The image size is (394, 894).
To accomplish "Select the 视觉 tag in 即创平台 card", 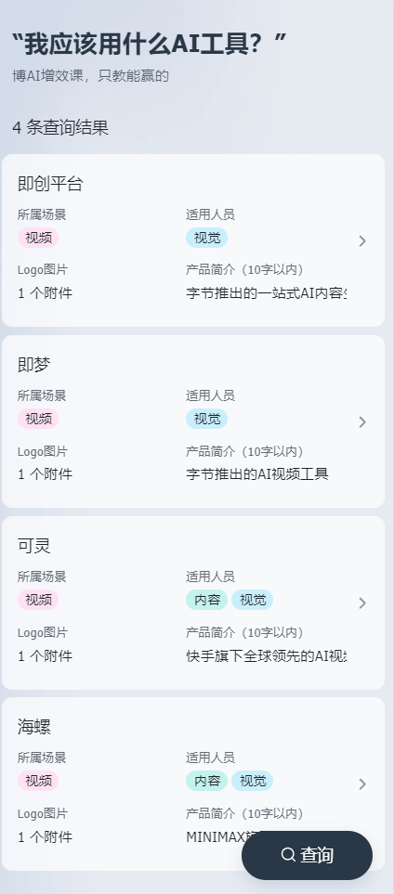I will [206, 238].
